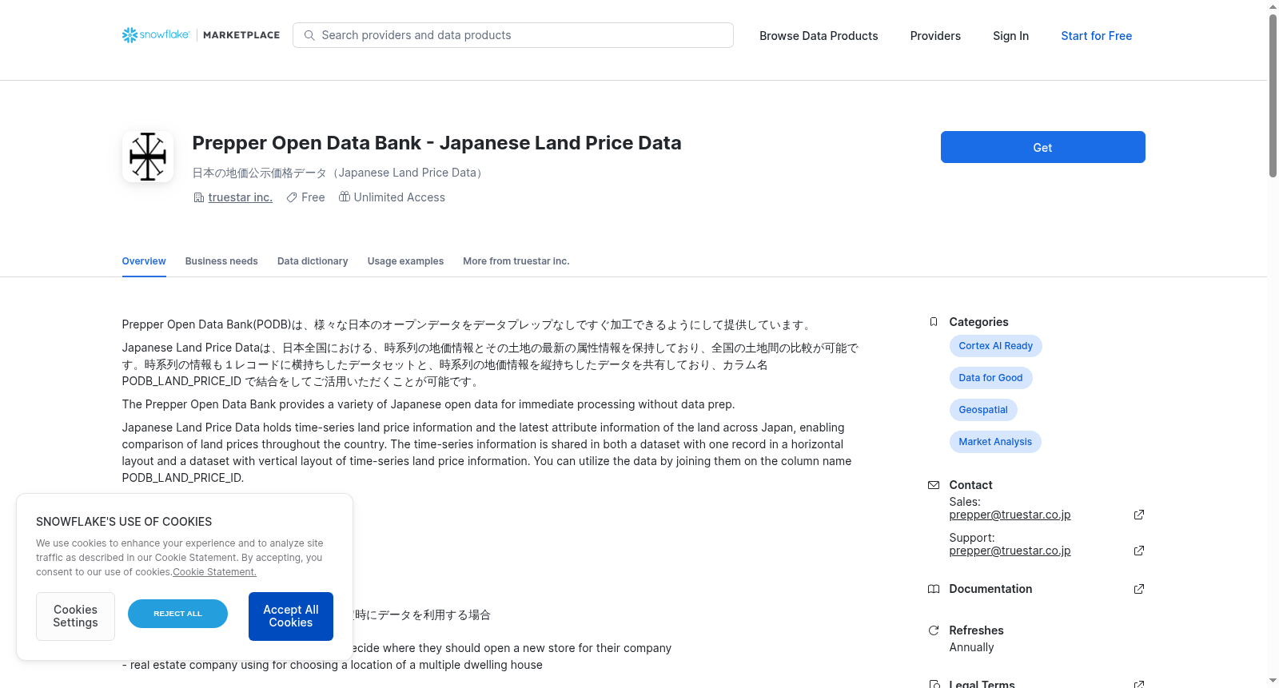Click the Support email prepper@truestar.co.jp
This screenshot has width=1279, height=688.
point(1010,551)
